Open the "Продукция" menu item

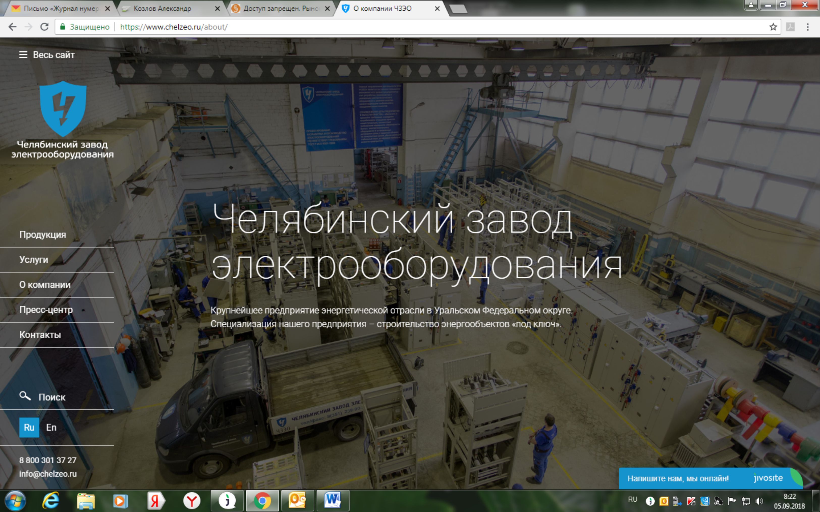pos(43,234)
